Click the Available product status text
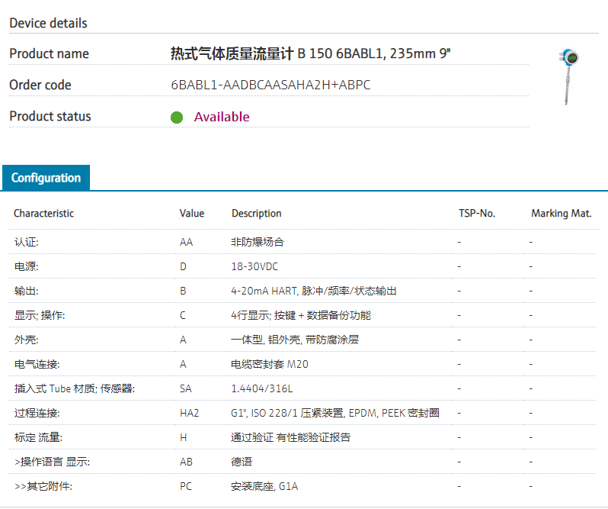 click(222, 117)
